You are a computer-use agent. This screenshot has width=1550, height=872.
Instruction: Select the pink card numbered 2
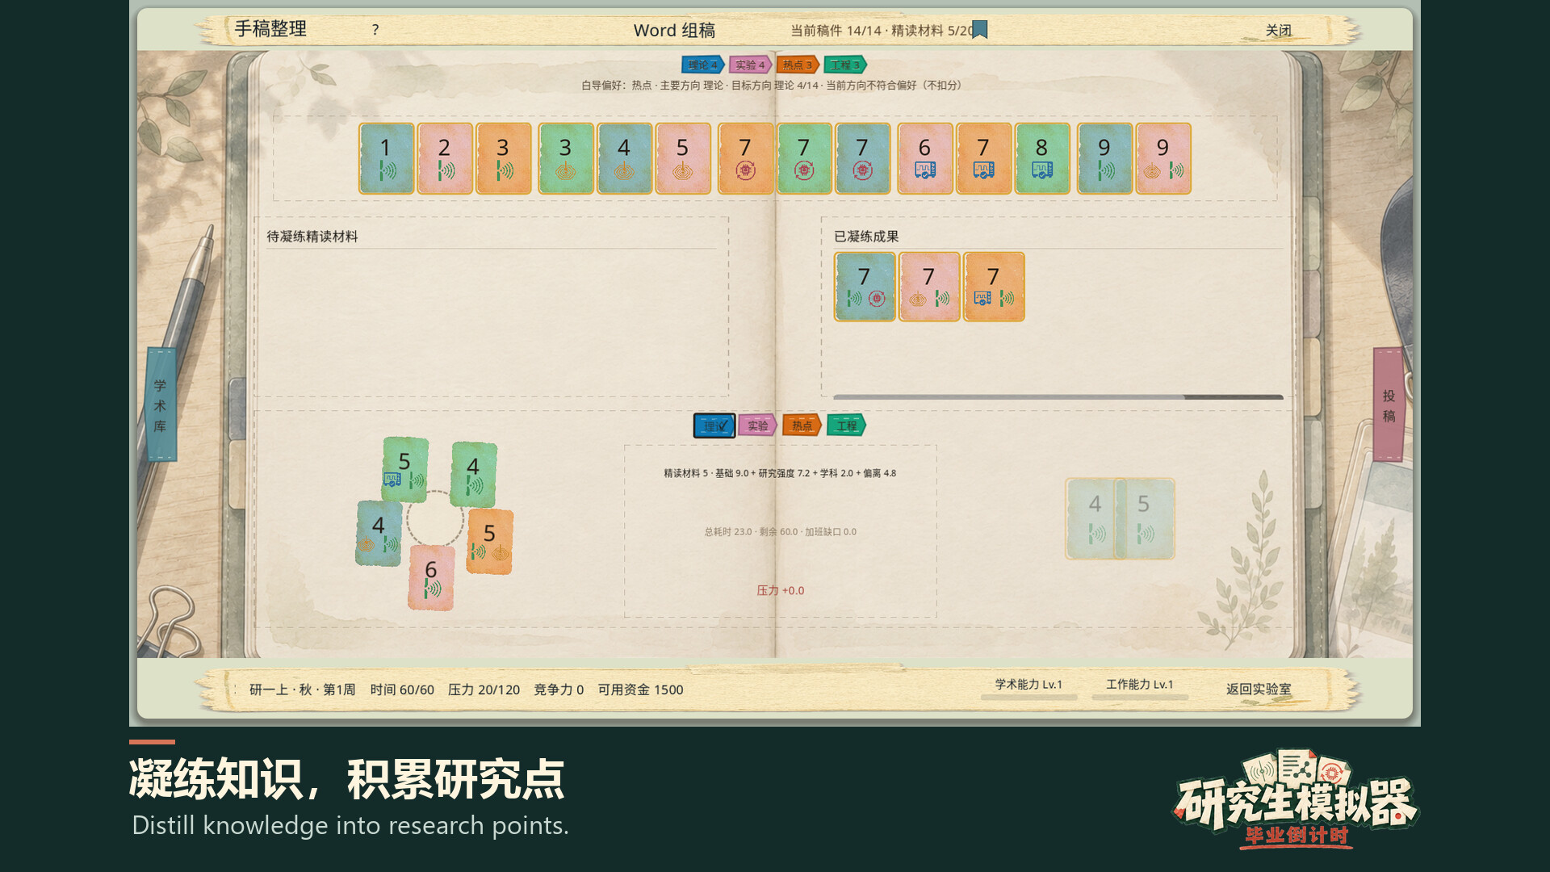click(445, 158)
